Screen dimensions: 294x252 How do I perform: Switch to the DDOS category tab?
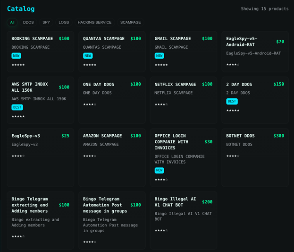click(28, 22)
